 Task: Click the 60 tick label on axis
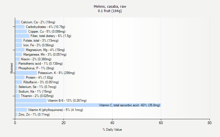click(161, 123)
